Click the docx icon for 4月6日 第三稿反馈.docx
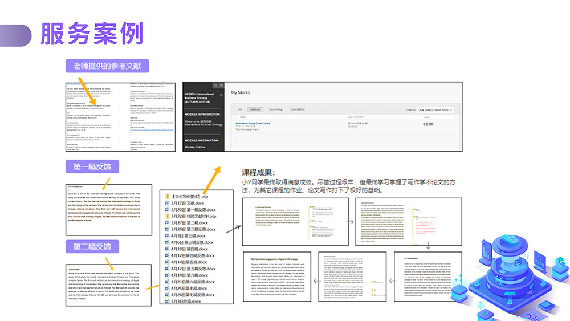Screen dimensions: 570x321 tap(167, 242)
